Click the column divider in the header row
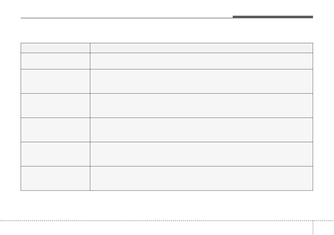This screenshot has height=235, width=334. click(90, 48)
